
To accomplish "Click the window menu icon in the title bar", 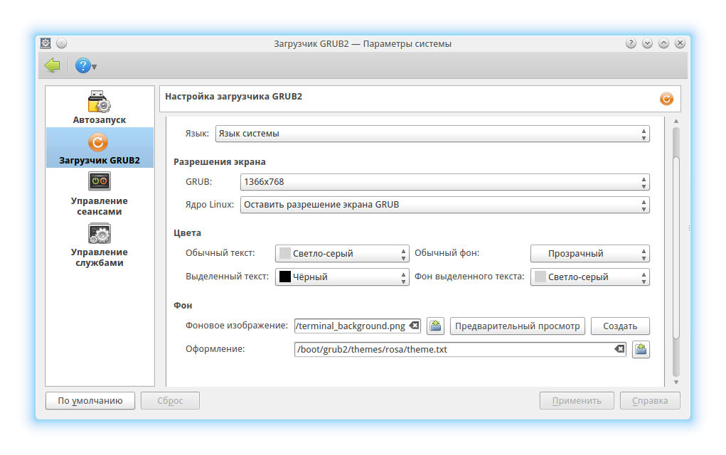I will pyautogui.click(x=46, y=43).
